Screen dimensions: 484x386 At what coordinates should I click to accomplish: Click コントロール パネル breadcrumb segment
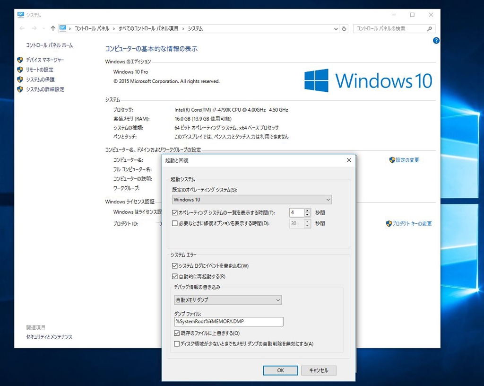click(92, 28)
